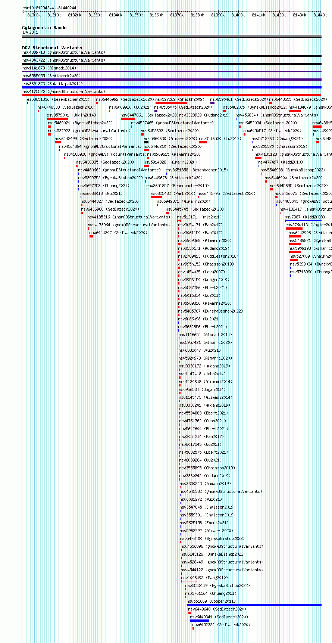
Task: Select nsv3203570 (Chaisson2019) variant
Action: click(279, 146)
